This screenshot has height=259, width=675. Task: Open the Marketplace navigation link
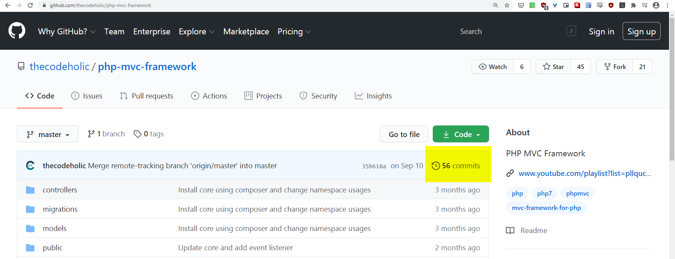[246, 32]
